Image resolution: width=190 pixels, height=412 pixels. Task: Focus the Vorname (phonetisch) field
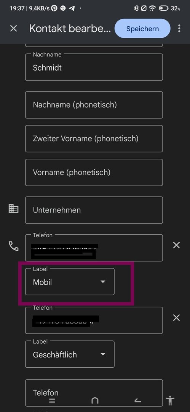click(94, 172)
